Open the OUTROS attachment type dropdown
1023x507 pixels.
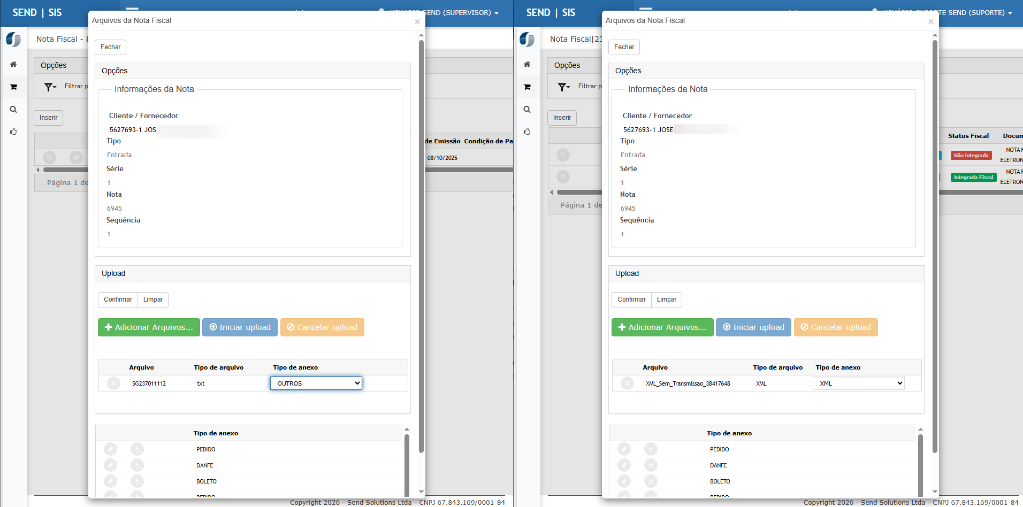pyautogui.click(x=316, y=383)
